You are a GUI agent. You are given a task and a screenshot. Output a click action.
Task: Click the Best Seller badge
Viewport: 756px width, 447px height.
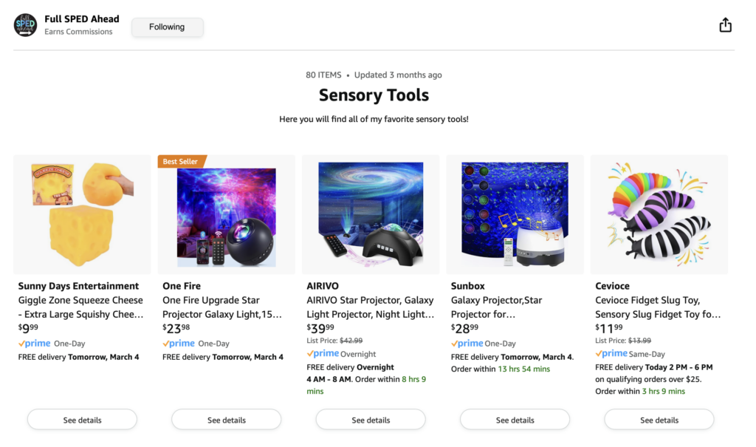182,161
